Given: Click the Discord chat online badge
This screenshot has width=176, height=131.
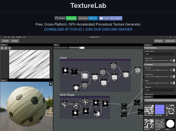Looking at the screenshot, I should [x=110, y=18].
